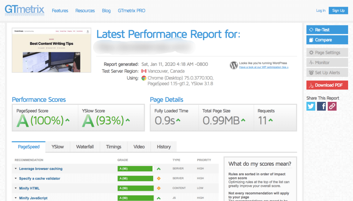Click the 'What do my scores mean?' heading

tap(260, 164)
